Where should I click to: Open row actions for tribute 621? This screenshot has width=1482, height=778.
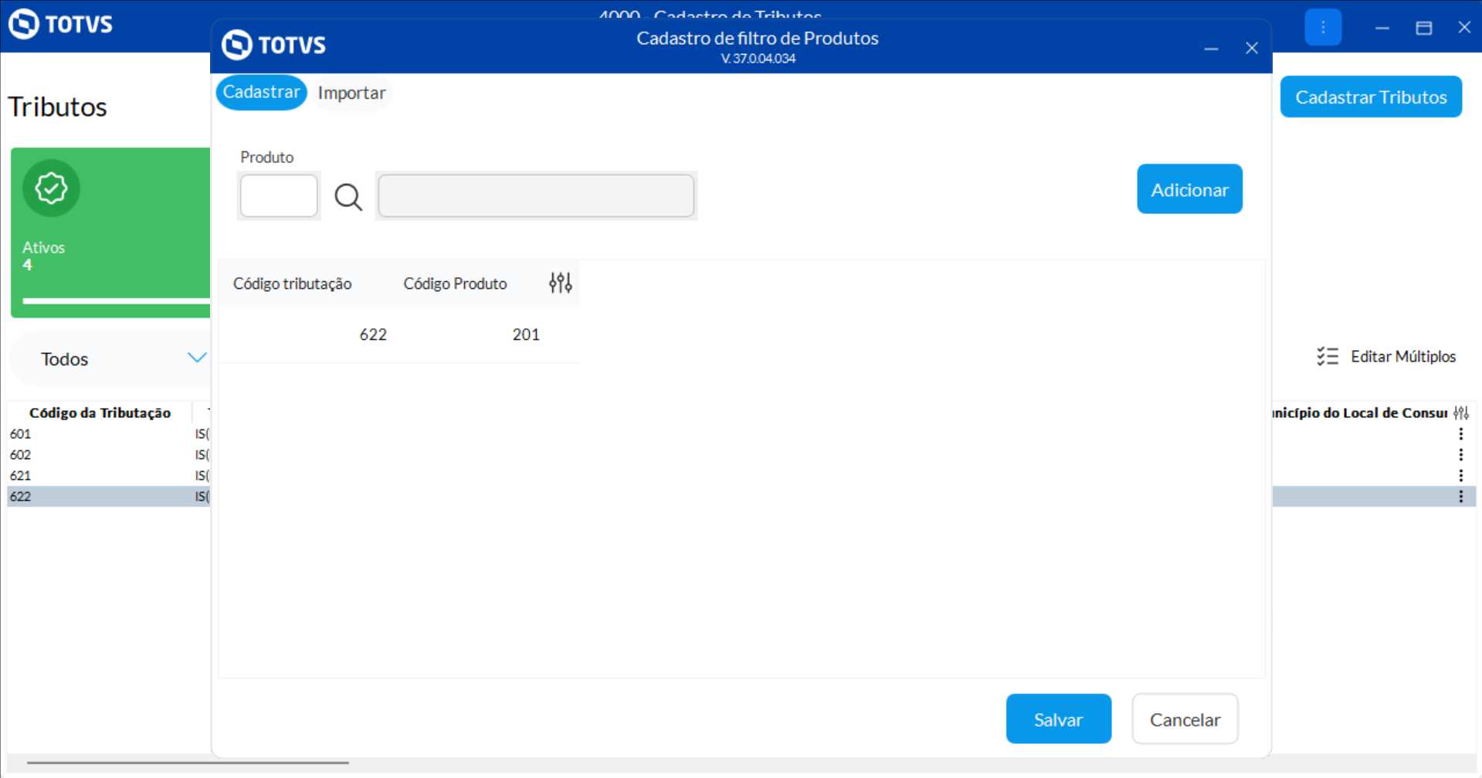click(1460, 475)
